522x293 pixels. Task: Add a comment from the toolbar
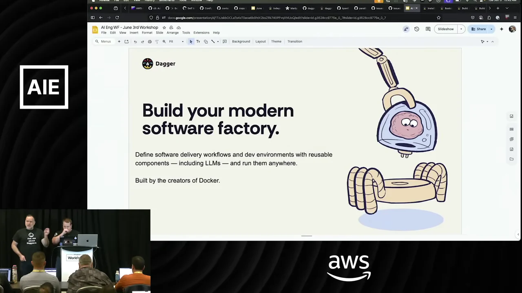pyautogui.click(x=225, y=42)
